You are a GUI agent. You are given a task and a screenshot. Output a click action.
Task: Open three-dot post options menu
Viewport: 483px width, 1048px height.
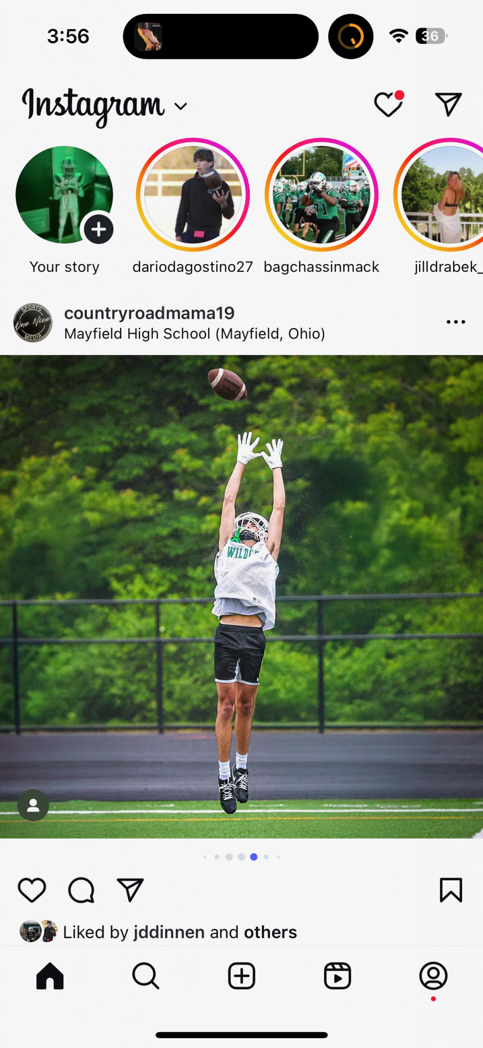coord(455,322)
